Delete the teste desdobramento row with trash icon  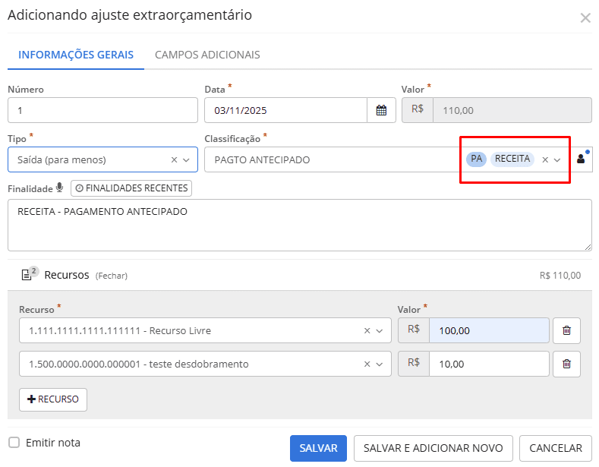[x=566, y=364]
